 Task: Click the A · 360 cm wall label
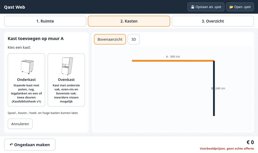point(173,56)
